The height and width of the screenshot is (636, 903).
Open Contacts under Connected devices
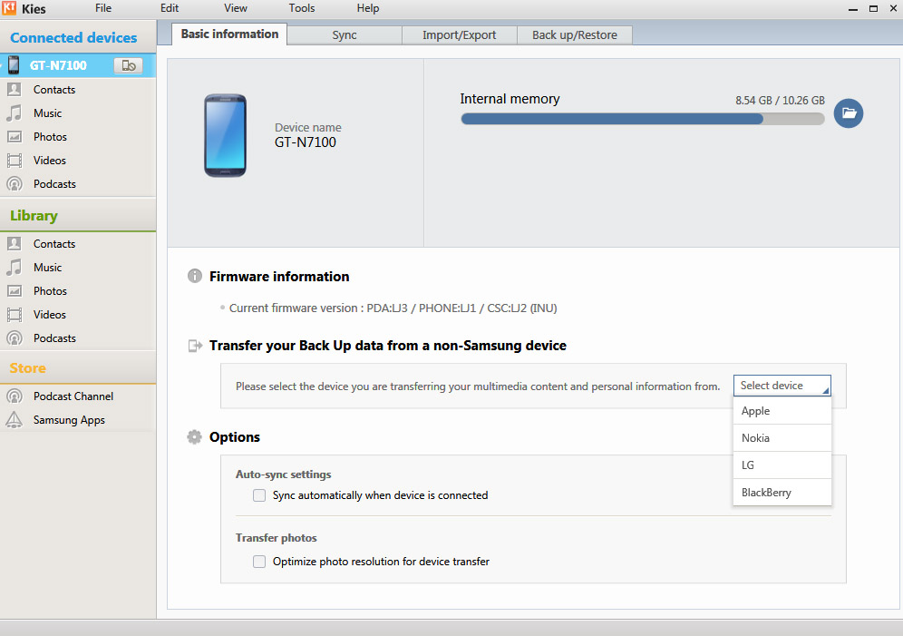click(x=54, y=89)
